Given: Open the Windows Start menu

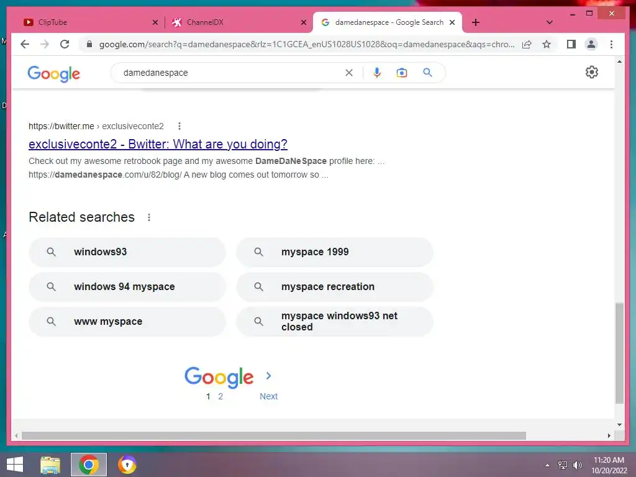Looking at the screenshot, I should point(15,465).
